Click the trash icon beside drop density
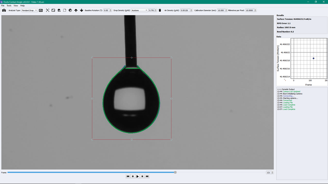The width and height of the screenshot is (328, 184). point(160,10)
